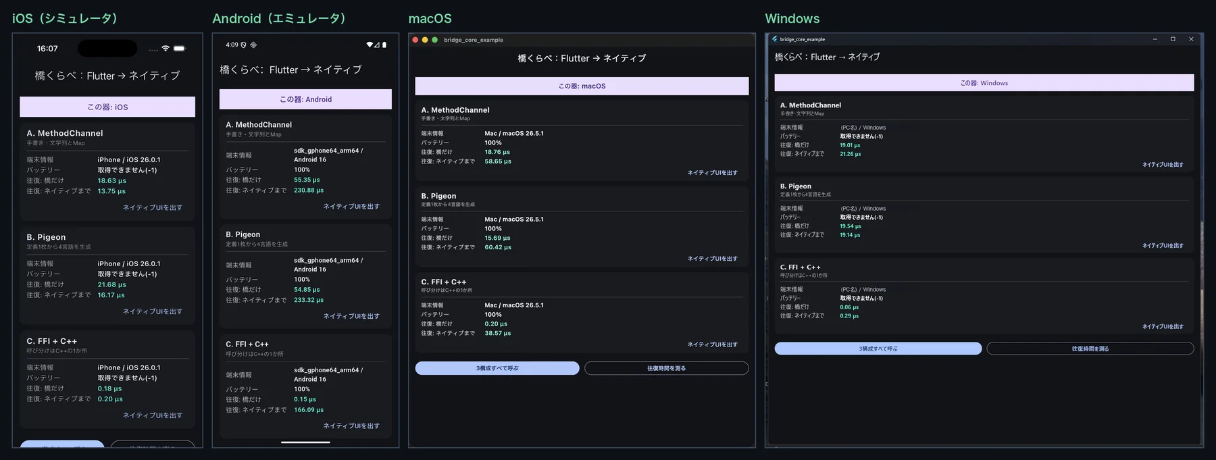Click the iOS status bar battery icon
The height and width of the screenshot is (460, 1216).
[x=179, y=49]
